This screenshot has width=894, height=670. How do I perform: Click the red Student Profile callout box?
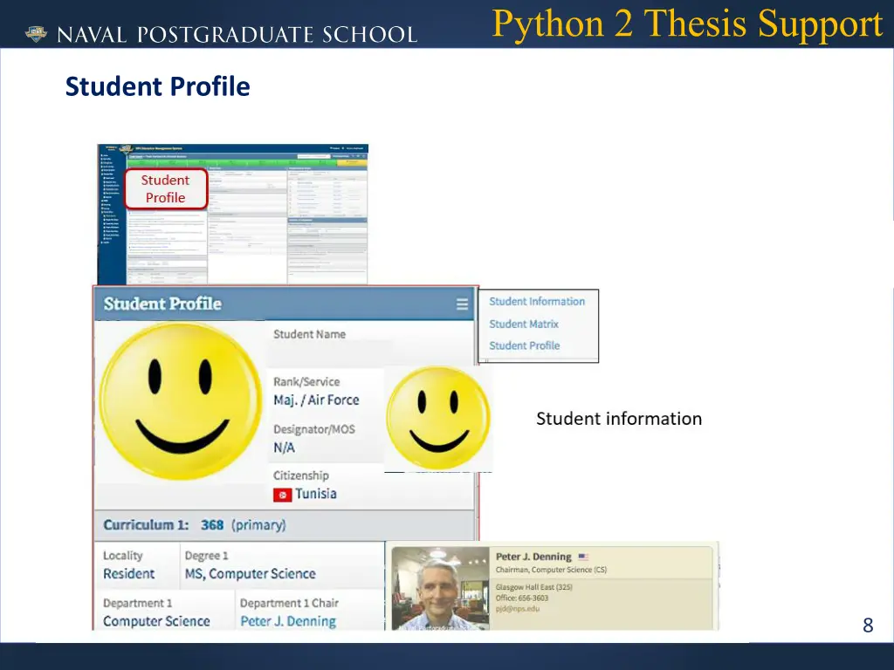point(165,188)
